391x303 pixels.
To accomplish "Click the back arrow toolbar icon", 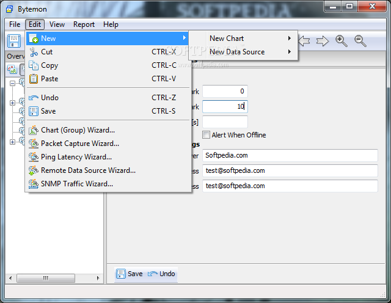I will pyautogui.click(x=304, y=41).
